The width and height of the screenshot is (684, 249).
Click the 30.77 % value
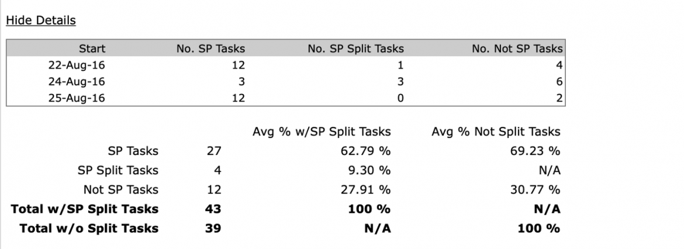point(536,190)
